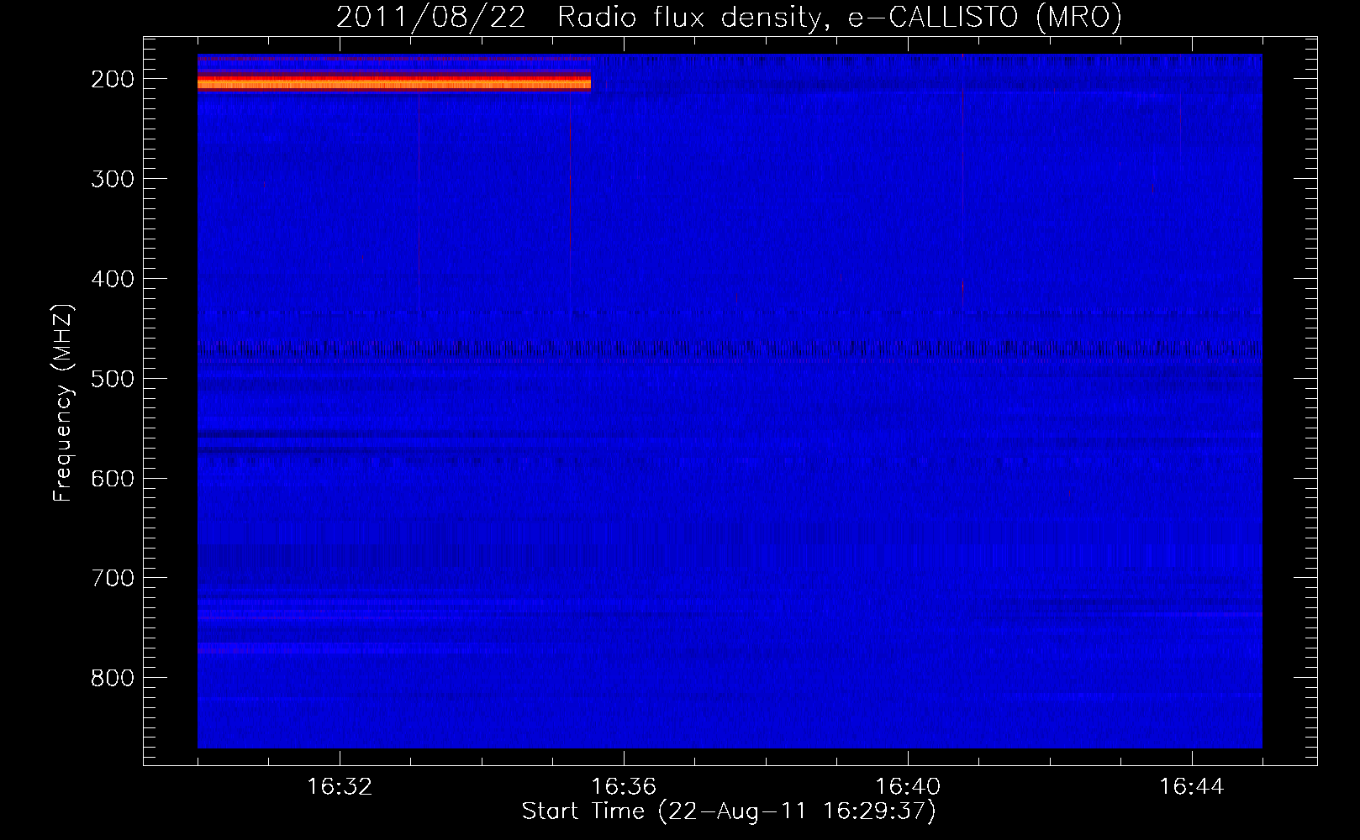Click the 16:32 time tick label
Screen dimensions: 1360x840
tap(340, 787)
